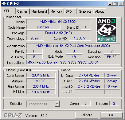Screen dimensions: 125x120
Task: Minimize the CPU-Z window
Action: (110, 4)
